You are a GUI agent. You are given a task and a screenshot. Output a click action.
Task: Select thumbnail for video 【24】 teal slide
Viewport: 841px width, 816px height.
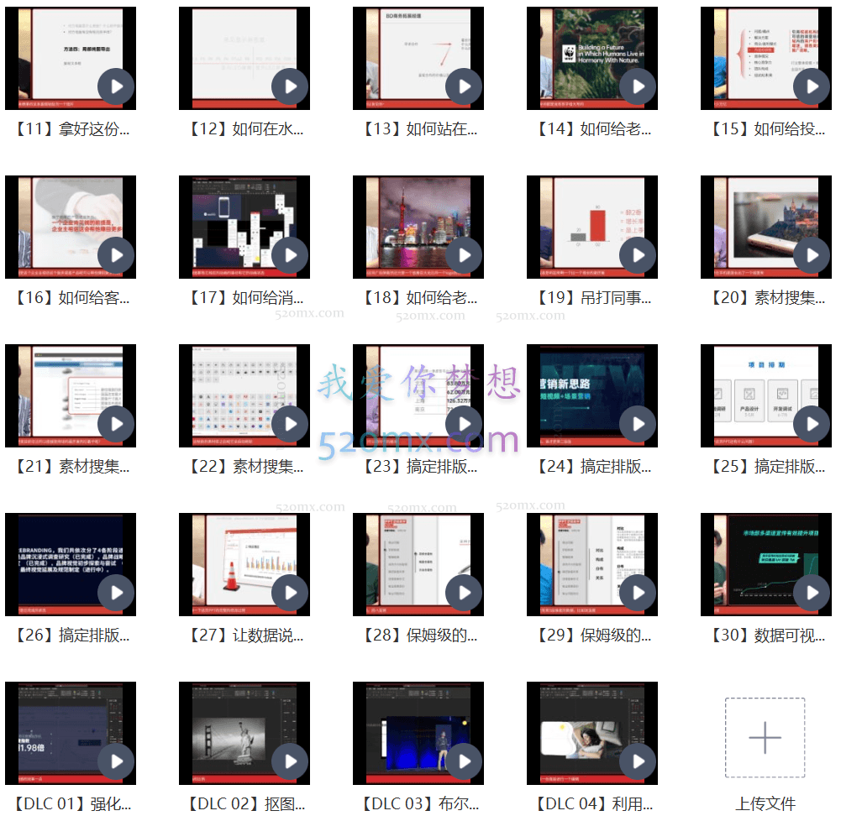point(580,395)
